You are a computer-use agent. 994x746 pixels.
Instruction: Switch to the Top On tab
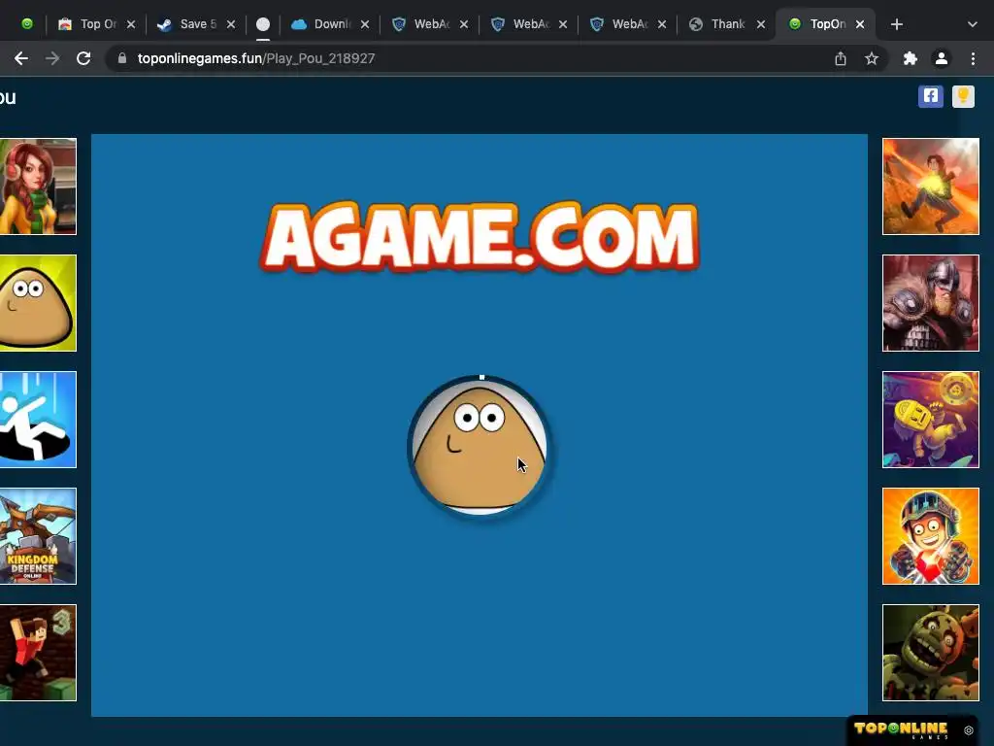[x=95, y=24]
